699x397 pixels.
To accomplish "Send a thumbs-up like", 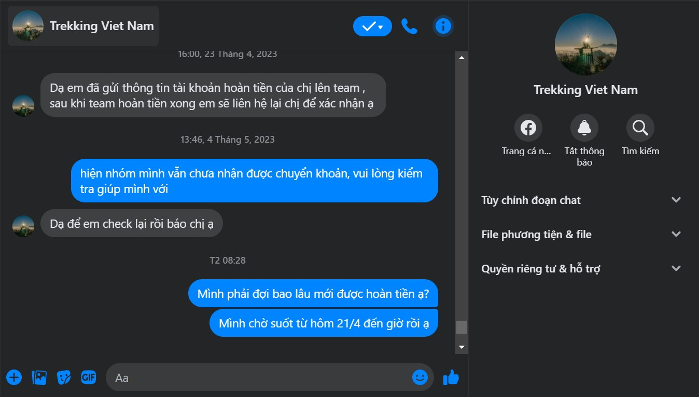I will [451, 377].
